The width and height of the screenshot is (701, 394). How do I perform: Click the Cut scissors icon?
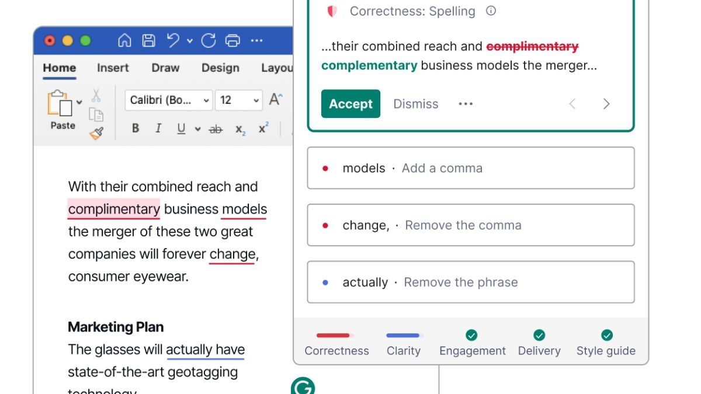point(96,95)
